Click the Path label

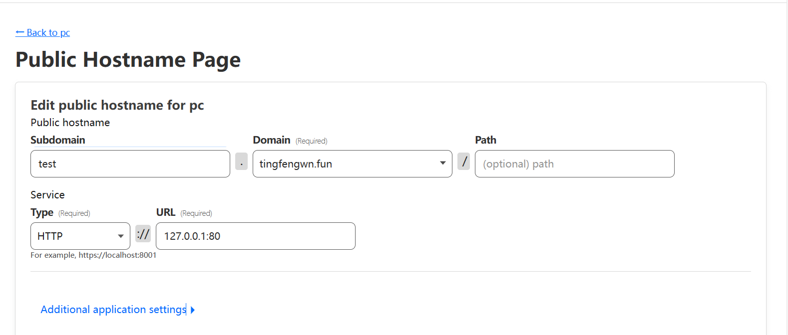[x=485, y=140]
